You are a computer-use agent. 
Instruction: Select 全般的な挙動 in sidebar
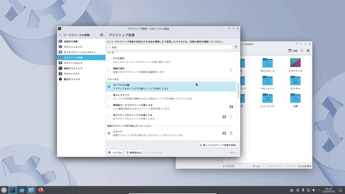pyautogui.click(x=81, y=41)
